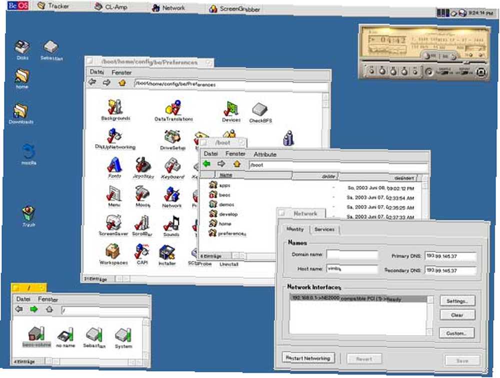Sort by the Name column header
Viewport: 500px width, 378px height.
[x=253, y=175]
